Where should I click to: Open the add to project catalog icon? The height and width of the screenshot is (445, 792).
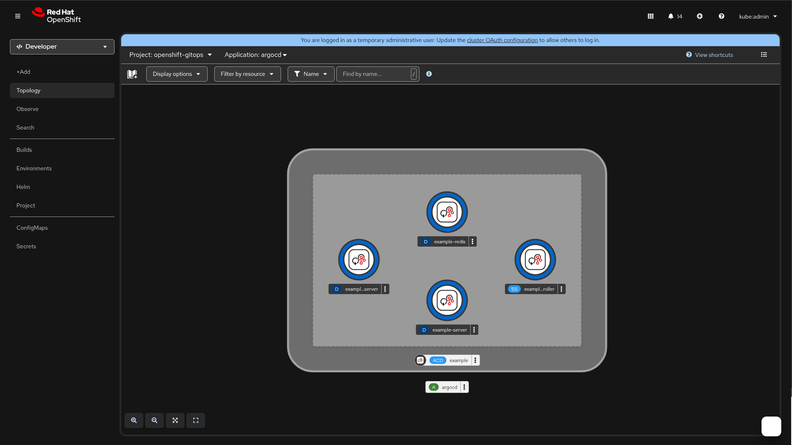132,74
